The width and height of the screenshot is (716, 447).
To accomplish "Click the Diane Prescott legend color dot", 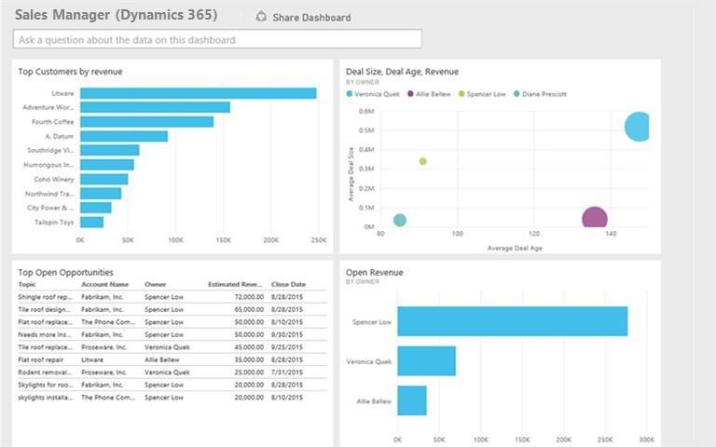I will [516, 93].
